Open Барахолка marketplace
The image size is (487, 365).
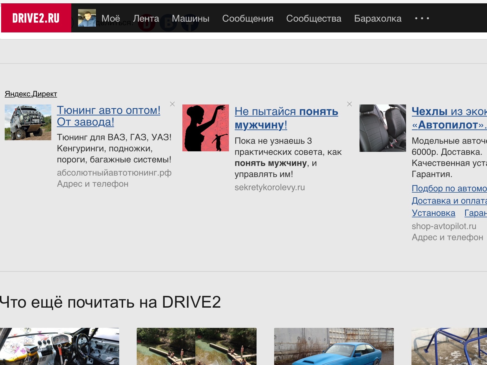378,18
